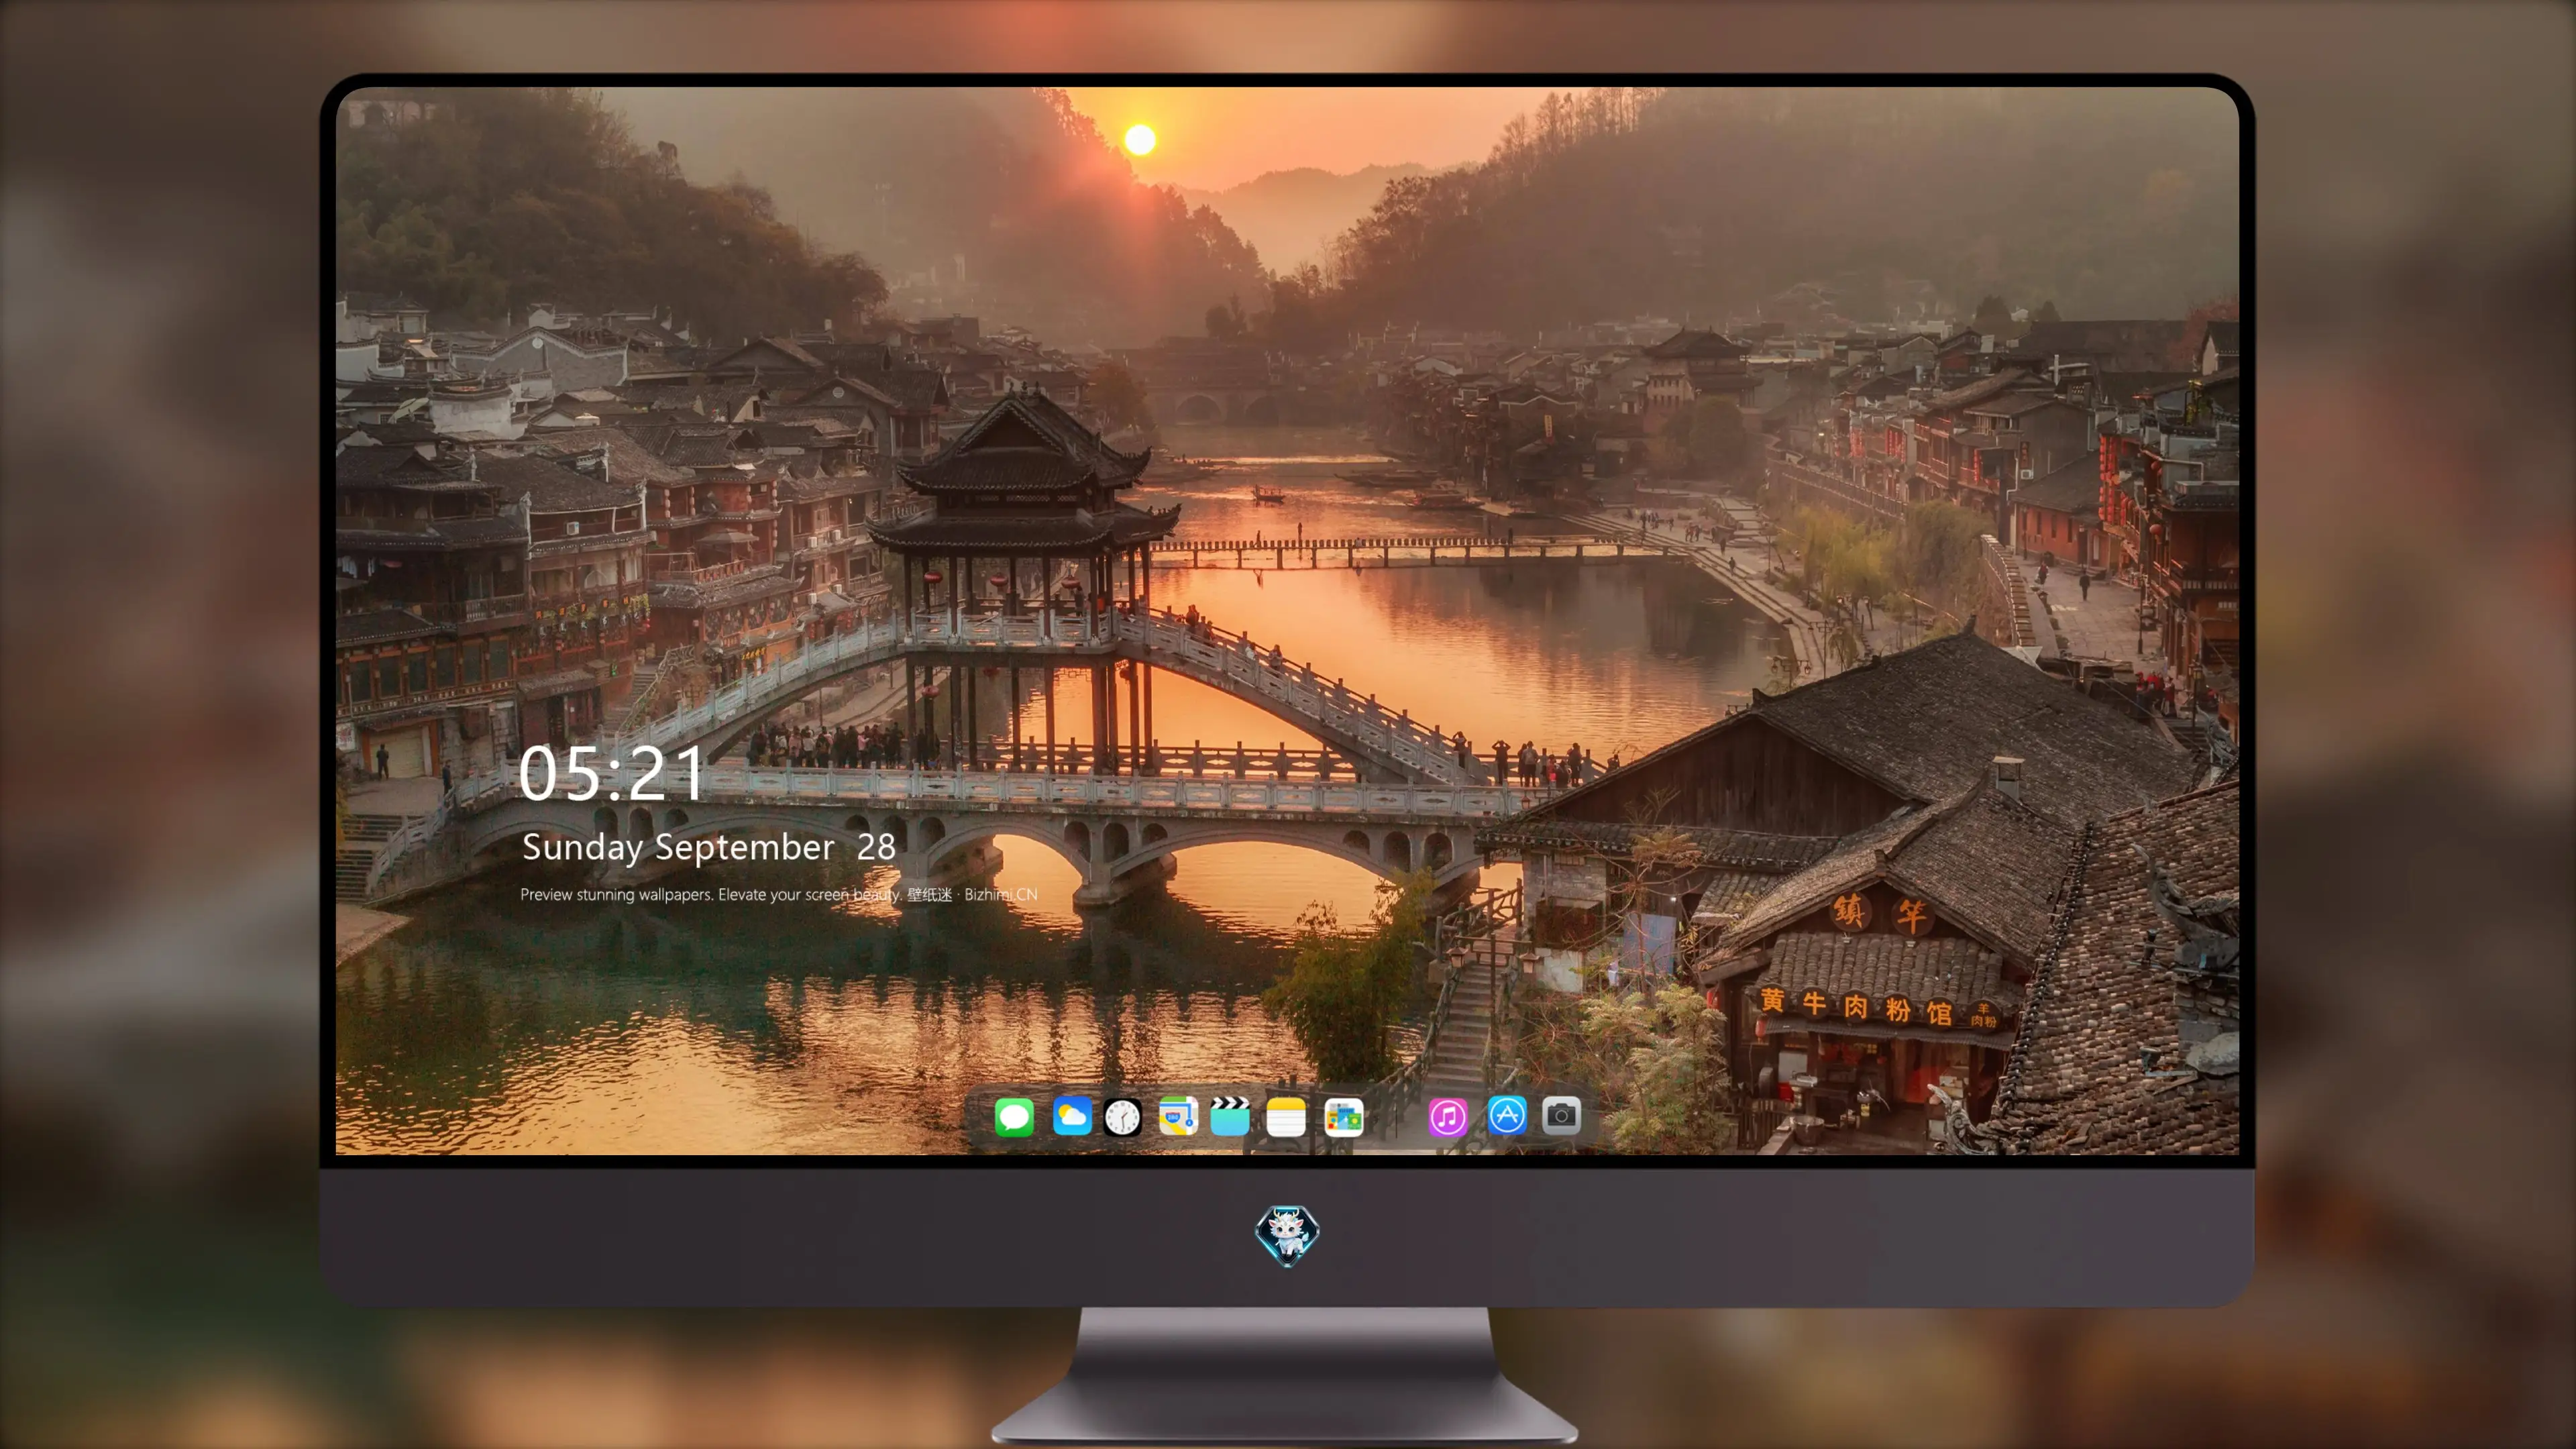Open the App Store from the dock
Screen dimensions: 2576x1449
pyautogui.click(x=1507, y=1116)
